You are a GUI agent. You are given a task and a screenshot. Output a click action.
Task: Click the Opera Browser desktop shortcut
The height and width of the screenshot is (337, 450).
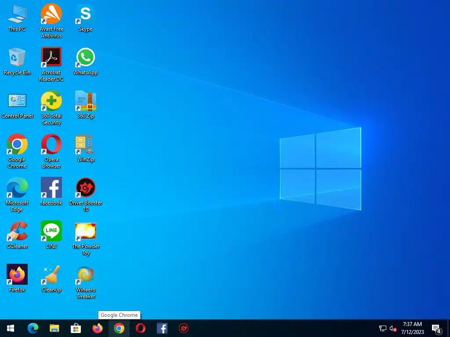(x=51, y=151)
